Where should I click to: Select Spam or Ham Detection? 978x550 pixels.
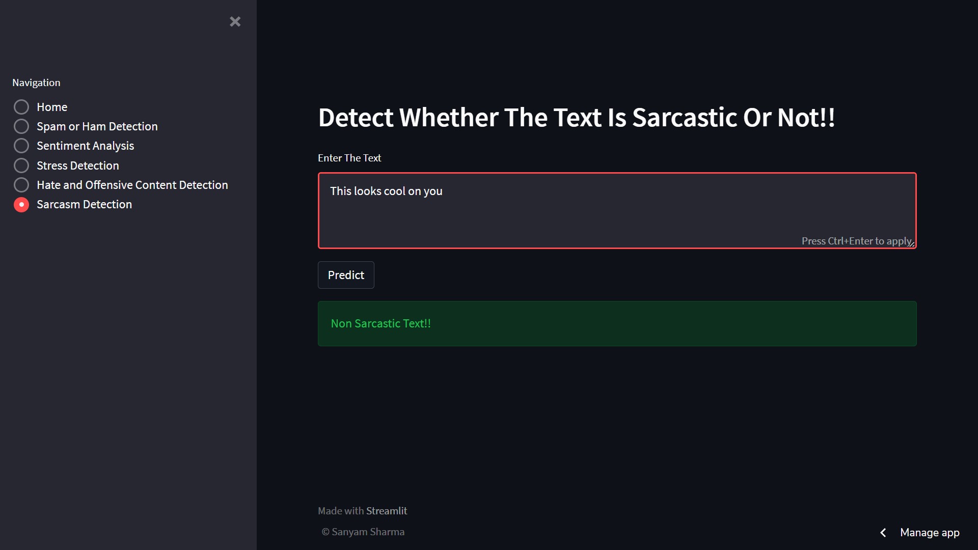[21, 126]
